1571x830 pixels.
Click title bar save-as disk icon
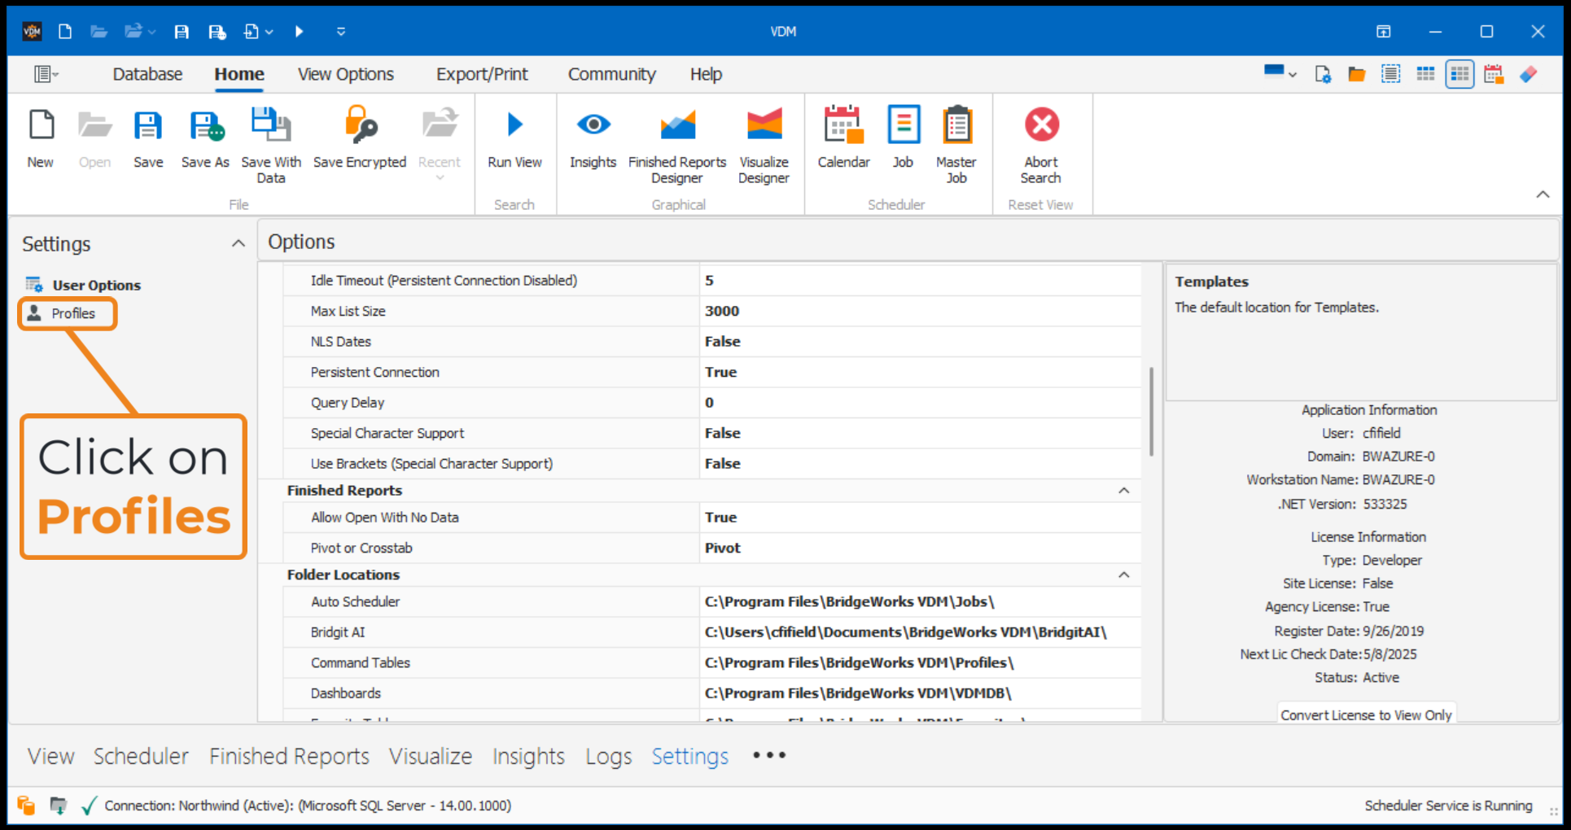pos(217,32)
